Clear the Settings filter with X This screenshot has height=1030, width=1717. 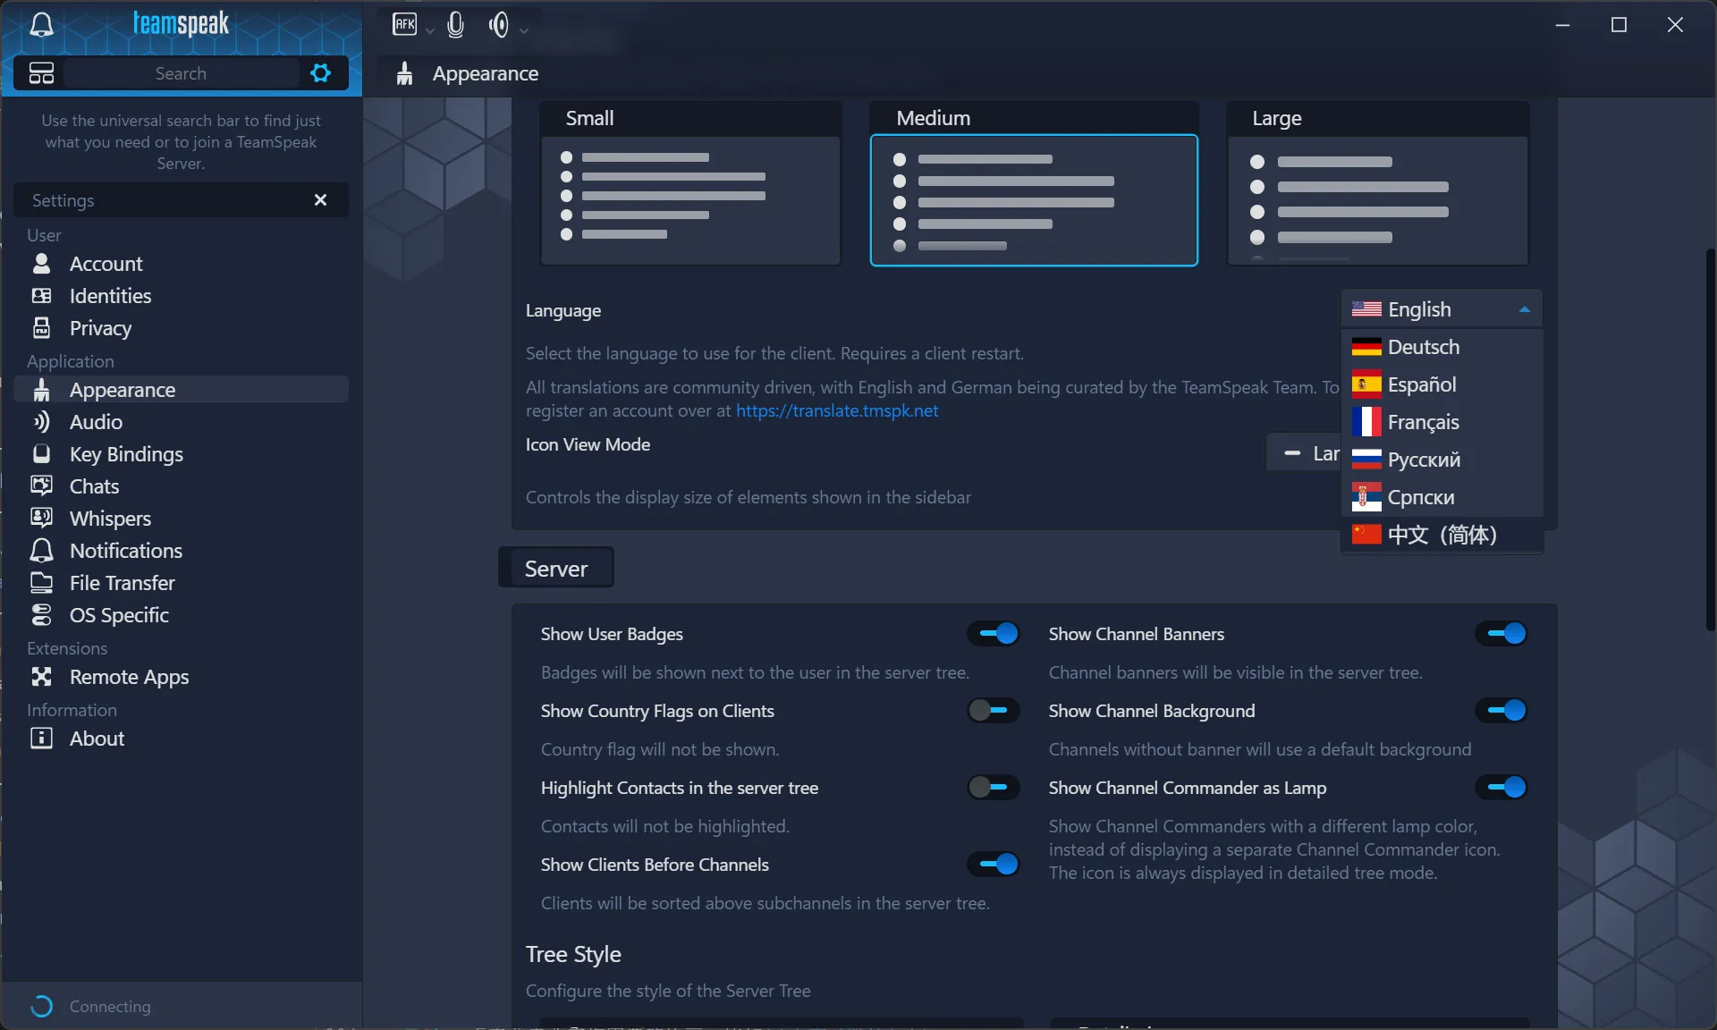(320, 200)
